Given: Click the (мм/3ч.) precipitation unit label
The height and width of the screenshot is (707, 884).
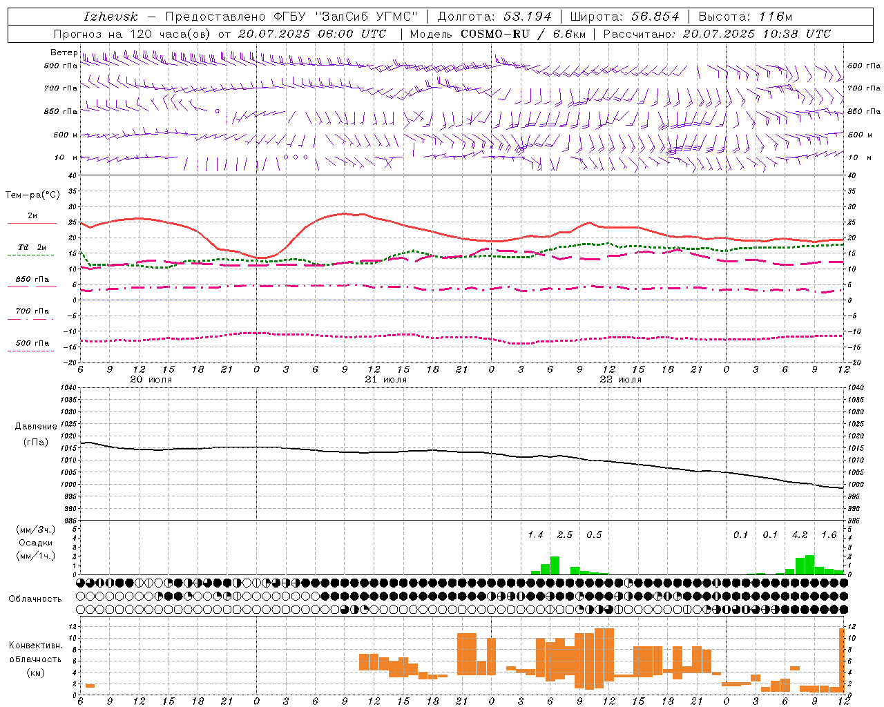Looking at the screenshot, I should click(x=35, y=530).
